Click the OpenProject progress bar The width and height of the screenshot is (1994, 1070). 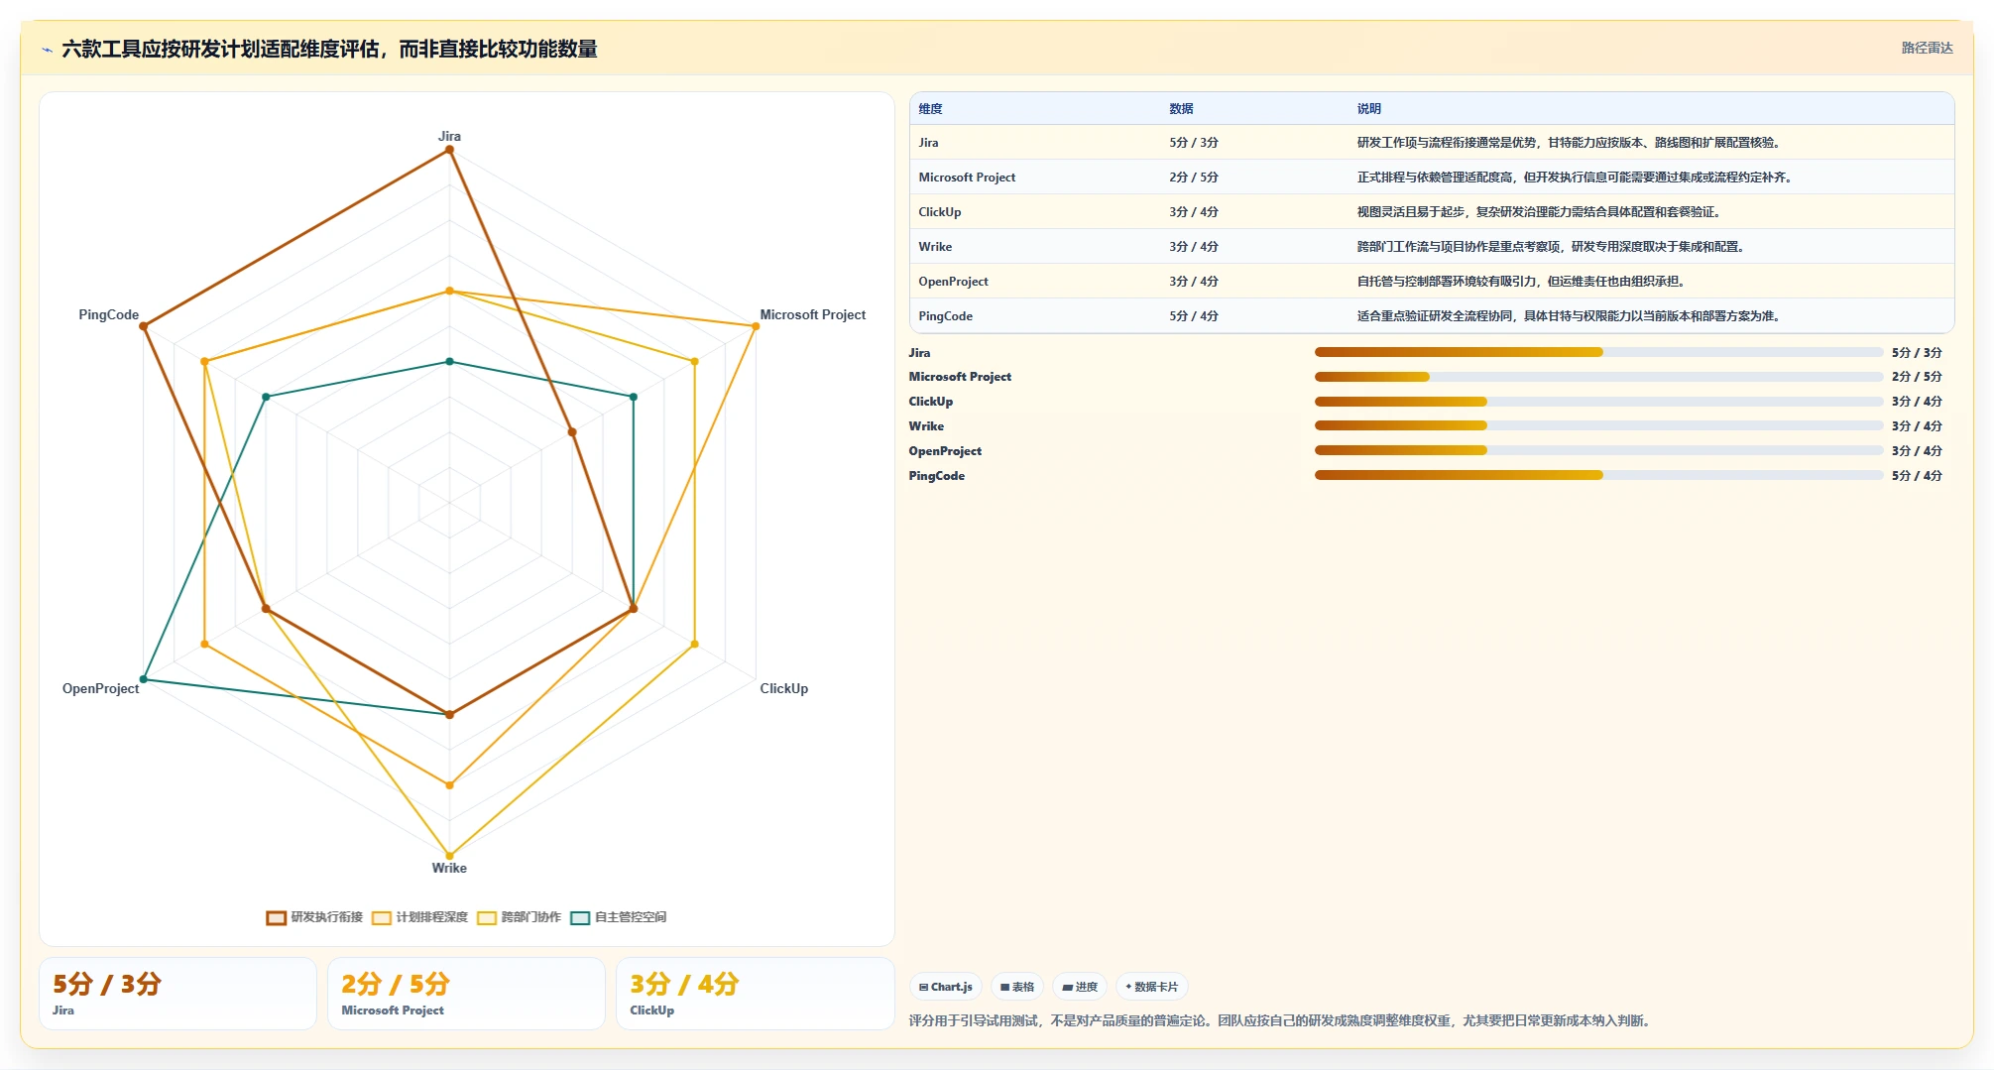point(1598,450)
